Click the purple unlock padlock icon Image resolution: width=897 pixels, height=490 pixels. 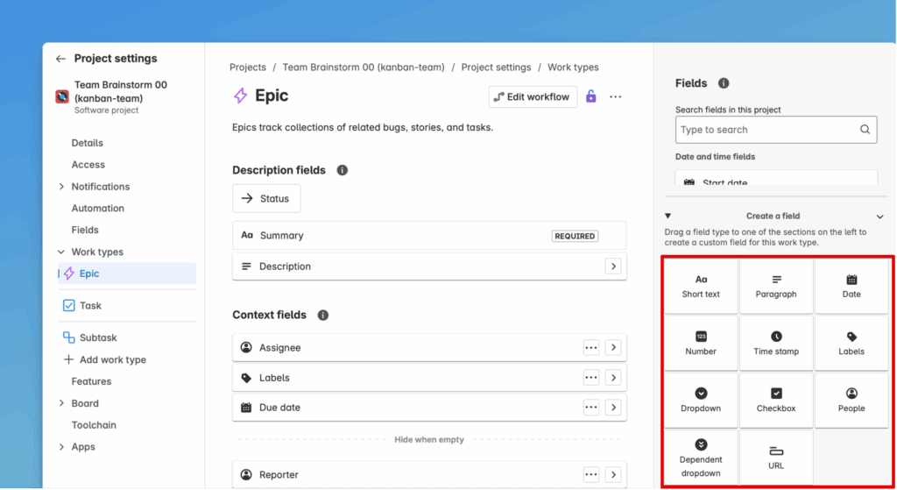[x=591, y=96]
